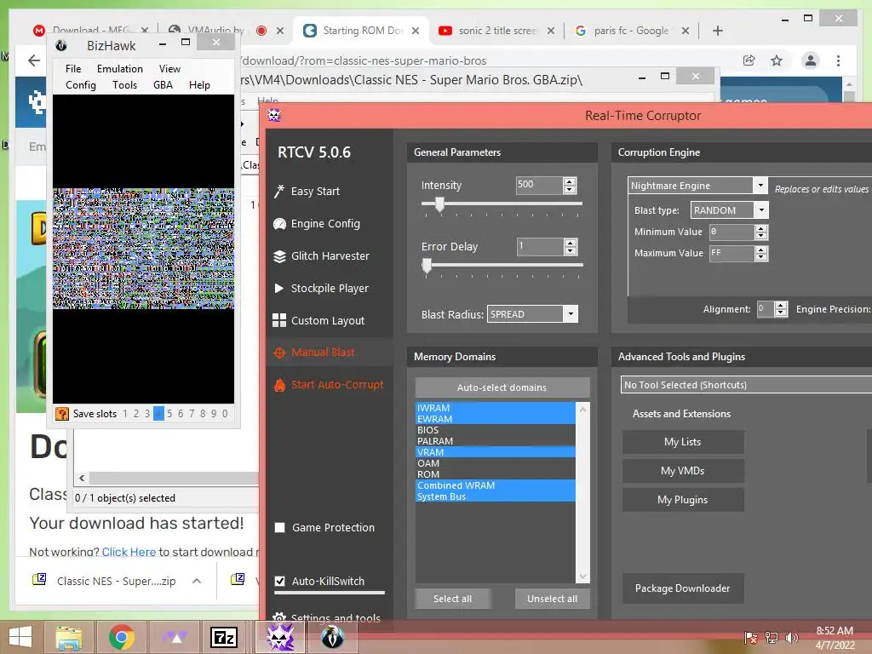Click Unselect all domains button
Image resolution: width=872 pixels, height=654 pixels.
552,599
